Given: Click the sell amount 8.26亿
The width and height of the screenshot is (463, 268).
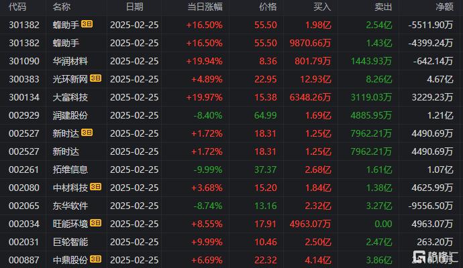Looking at the screenshot, I should (379, 79).
